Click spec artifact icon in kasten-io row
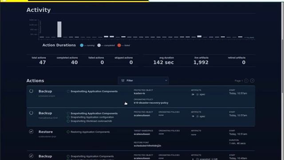The height and width of the screenshot is (160, 284). (197, 95)
